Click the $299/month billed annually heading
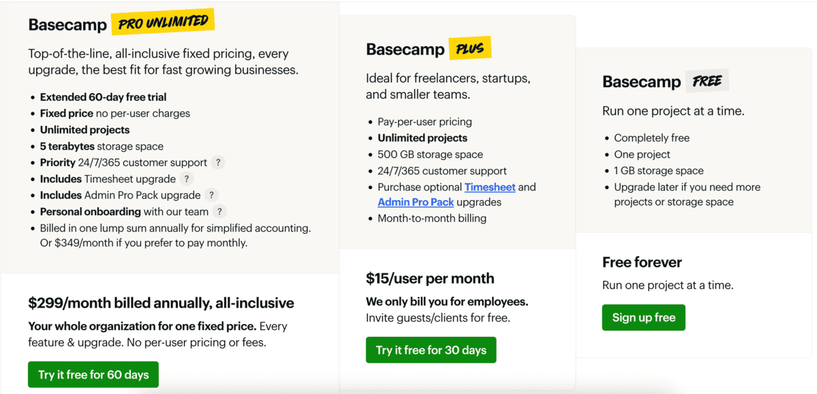The width and height of the screenshot is (817, 394). [x=161, y=303]
